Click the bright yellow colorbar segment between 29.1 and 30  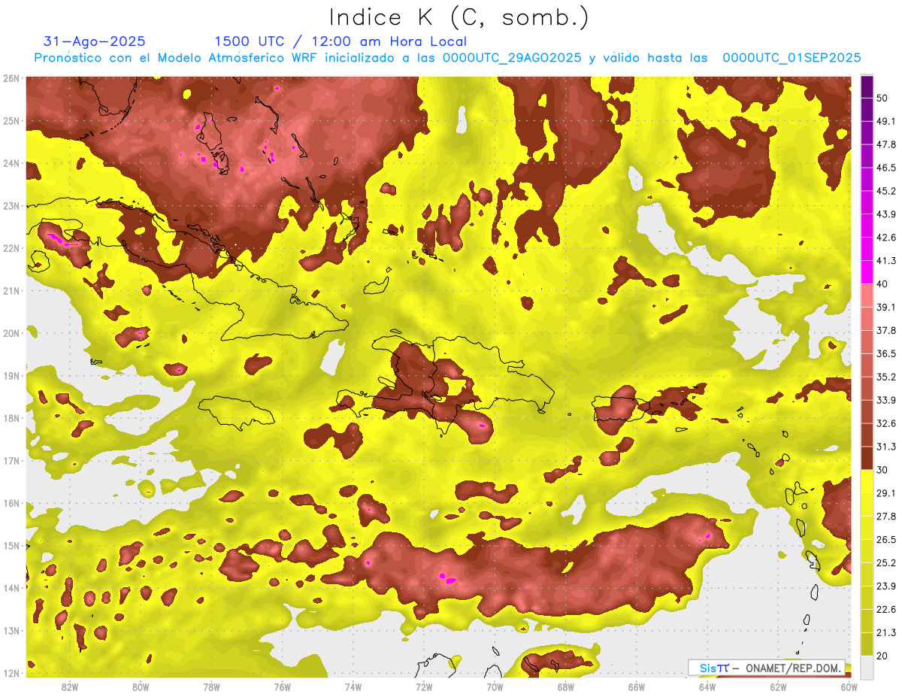[x=867, y=480]
